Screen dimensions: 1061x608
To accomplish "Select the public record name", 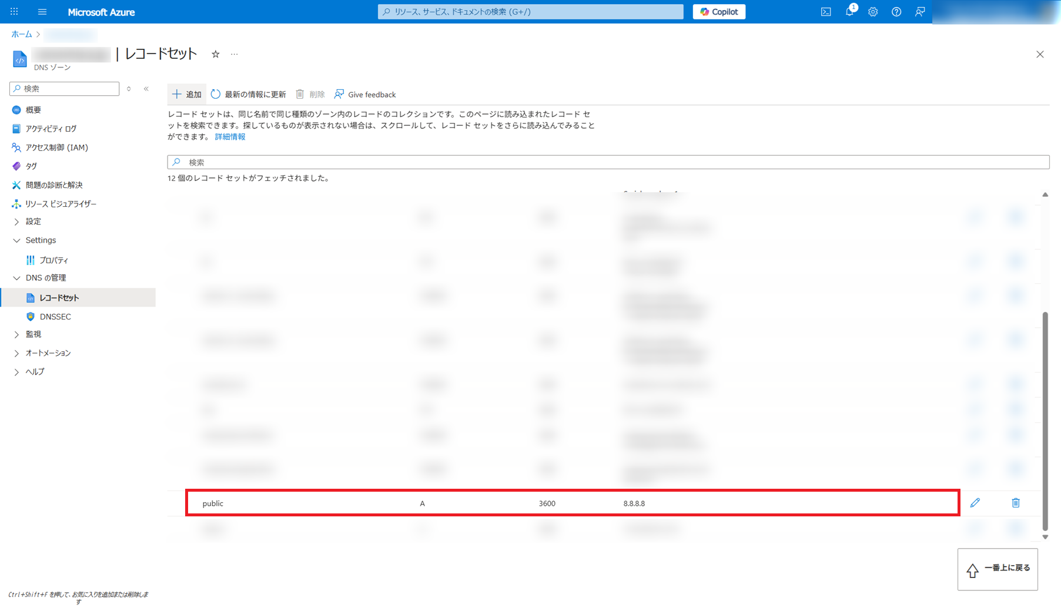I will [x=213, y=503].
